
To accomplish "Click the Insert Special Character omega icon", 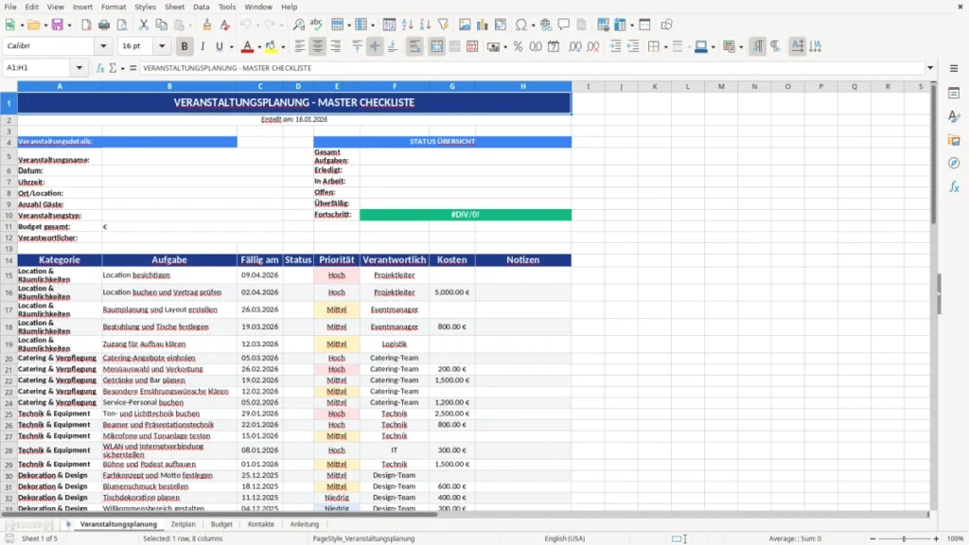I will click(521, 25).
